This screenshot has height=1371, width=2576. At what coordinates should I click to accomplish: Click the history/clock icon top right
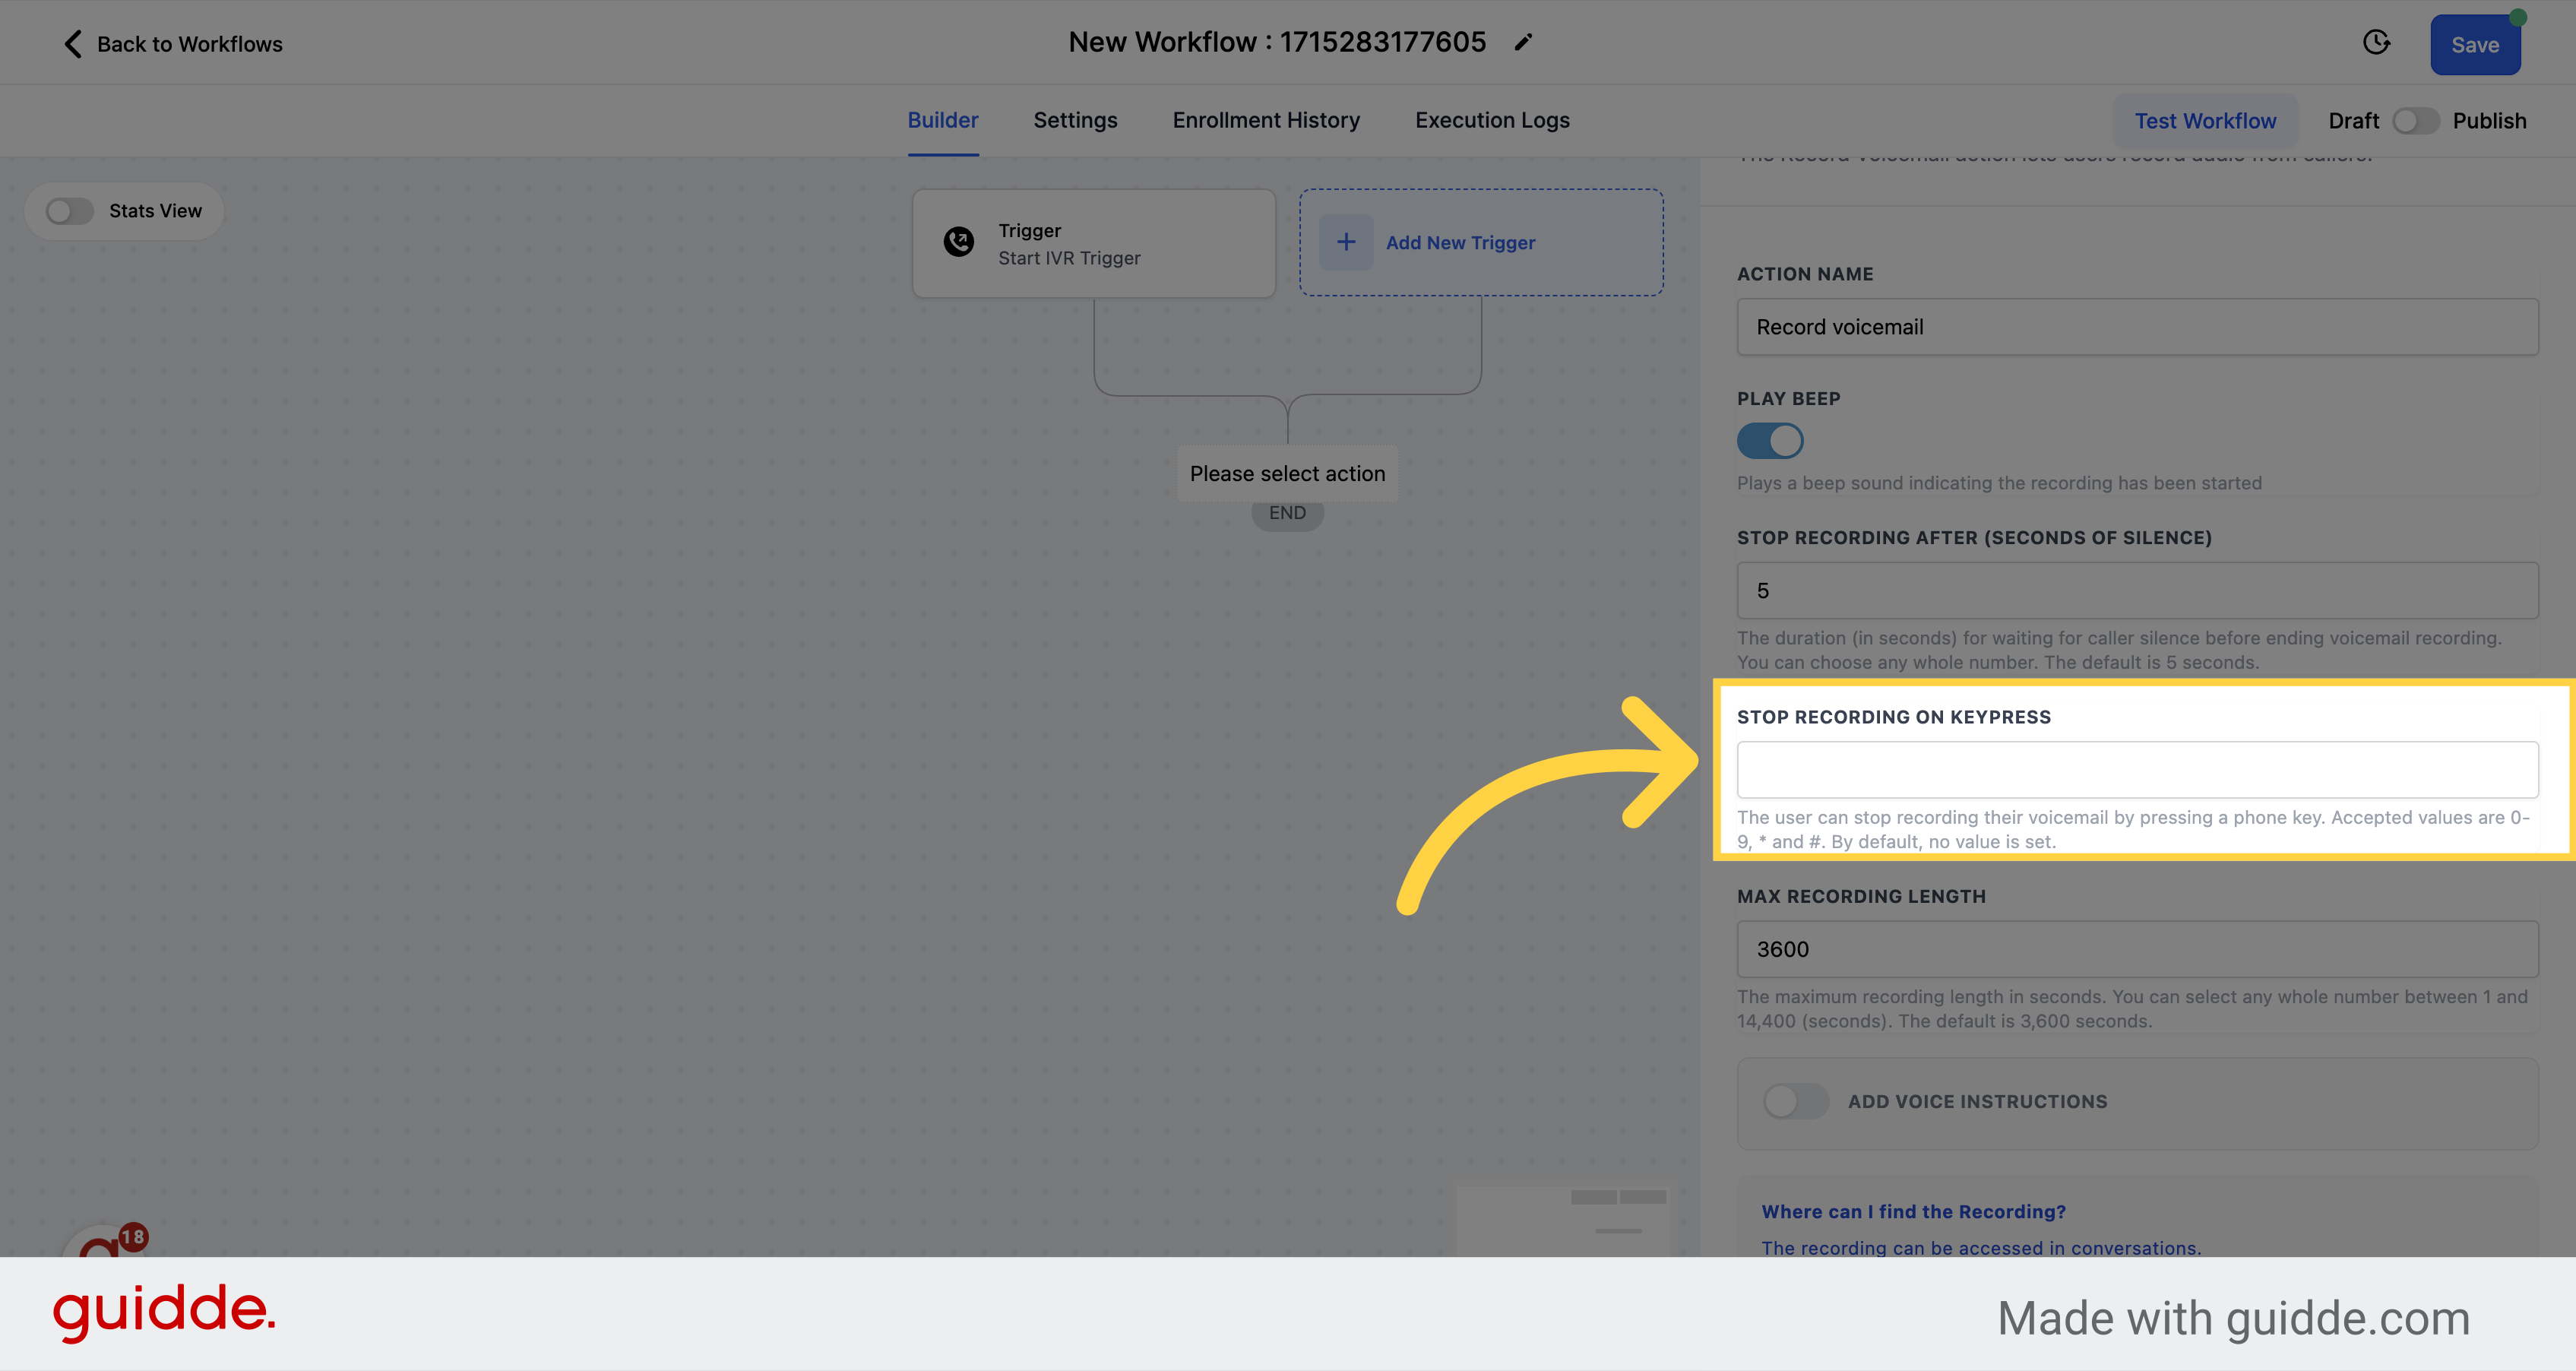pyautogui.click(x=2377, y=43)
